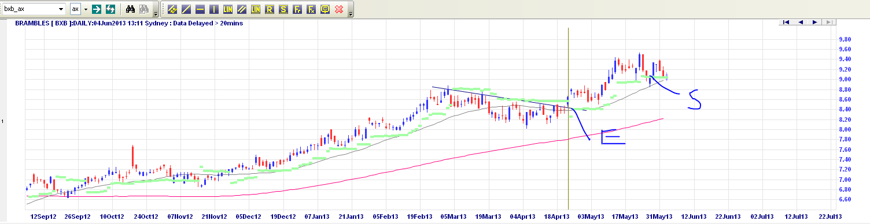
Task: Select the S support line tool
Action: click(283, 9)
